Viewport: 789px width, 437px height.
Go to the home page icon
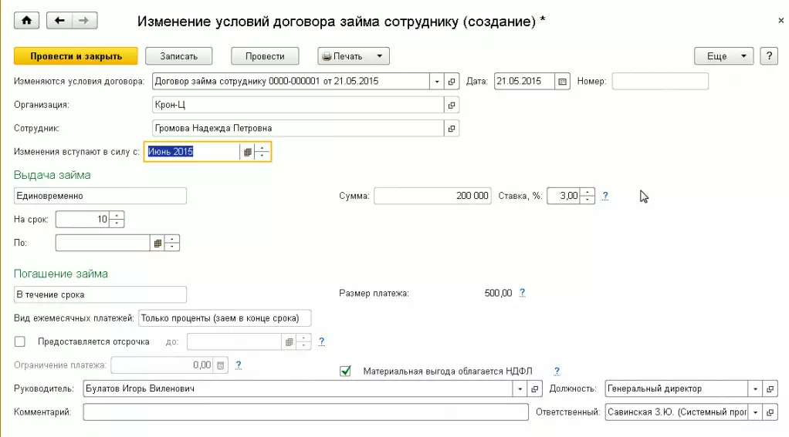(x=27, y=21)
